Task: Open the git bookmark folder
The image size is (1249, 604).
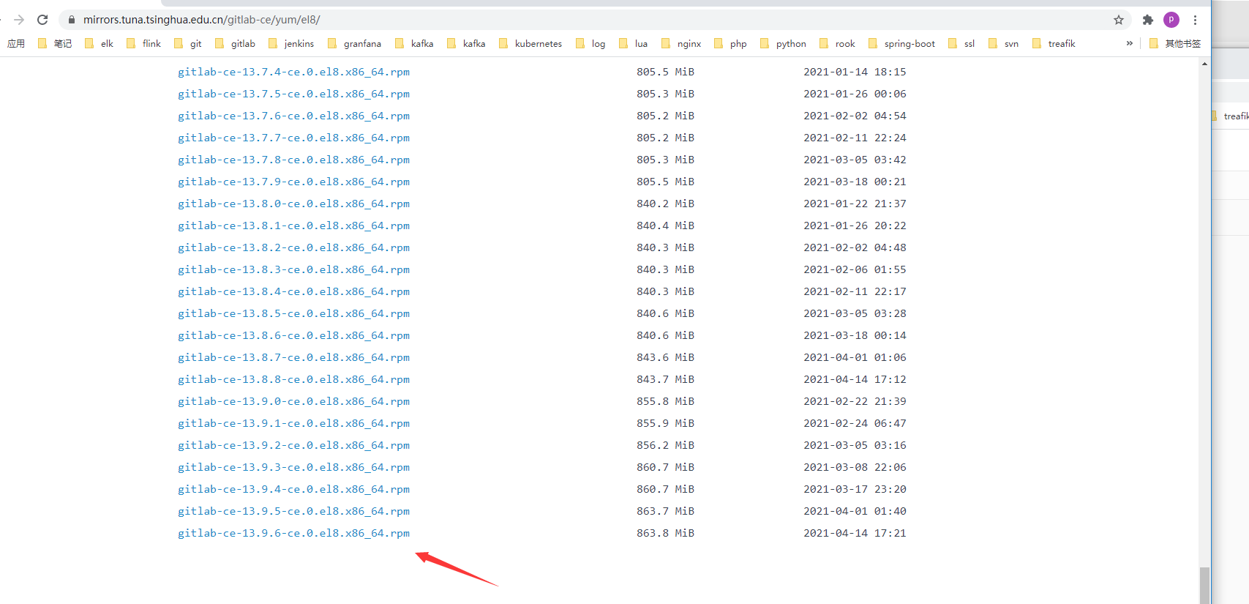Action: [187, 43]
